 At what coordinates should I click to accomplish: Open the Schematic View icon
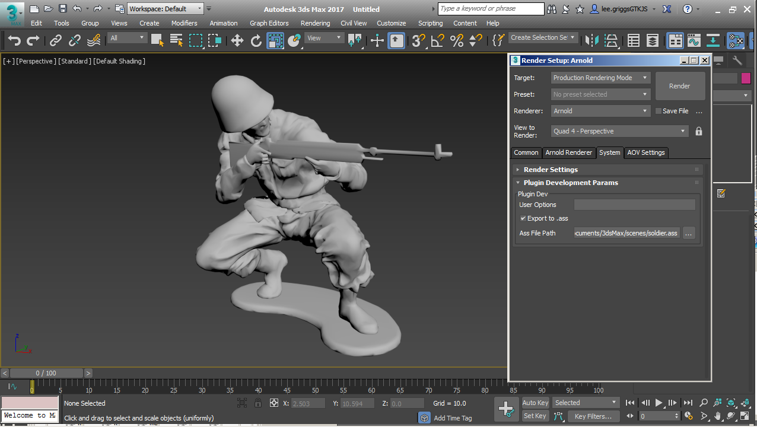point(713,40)
